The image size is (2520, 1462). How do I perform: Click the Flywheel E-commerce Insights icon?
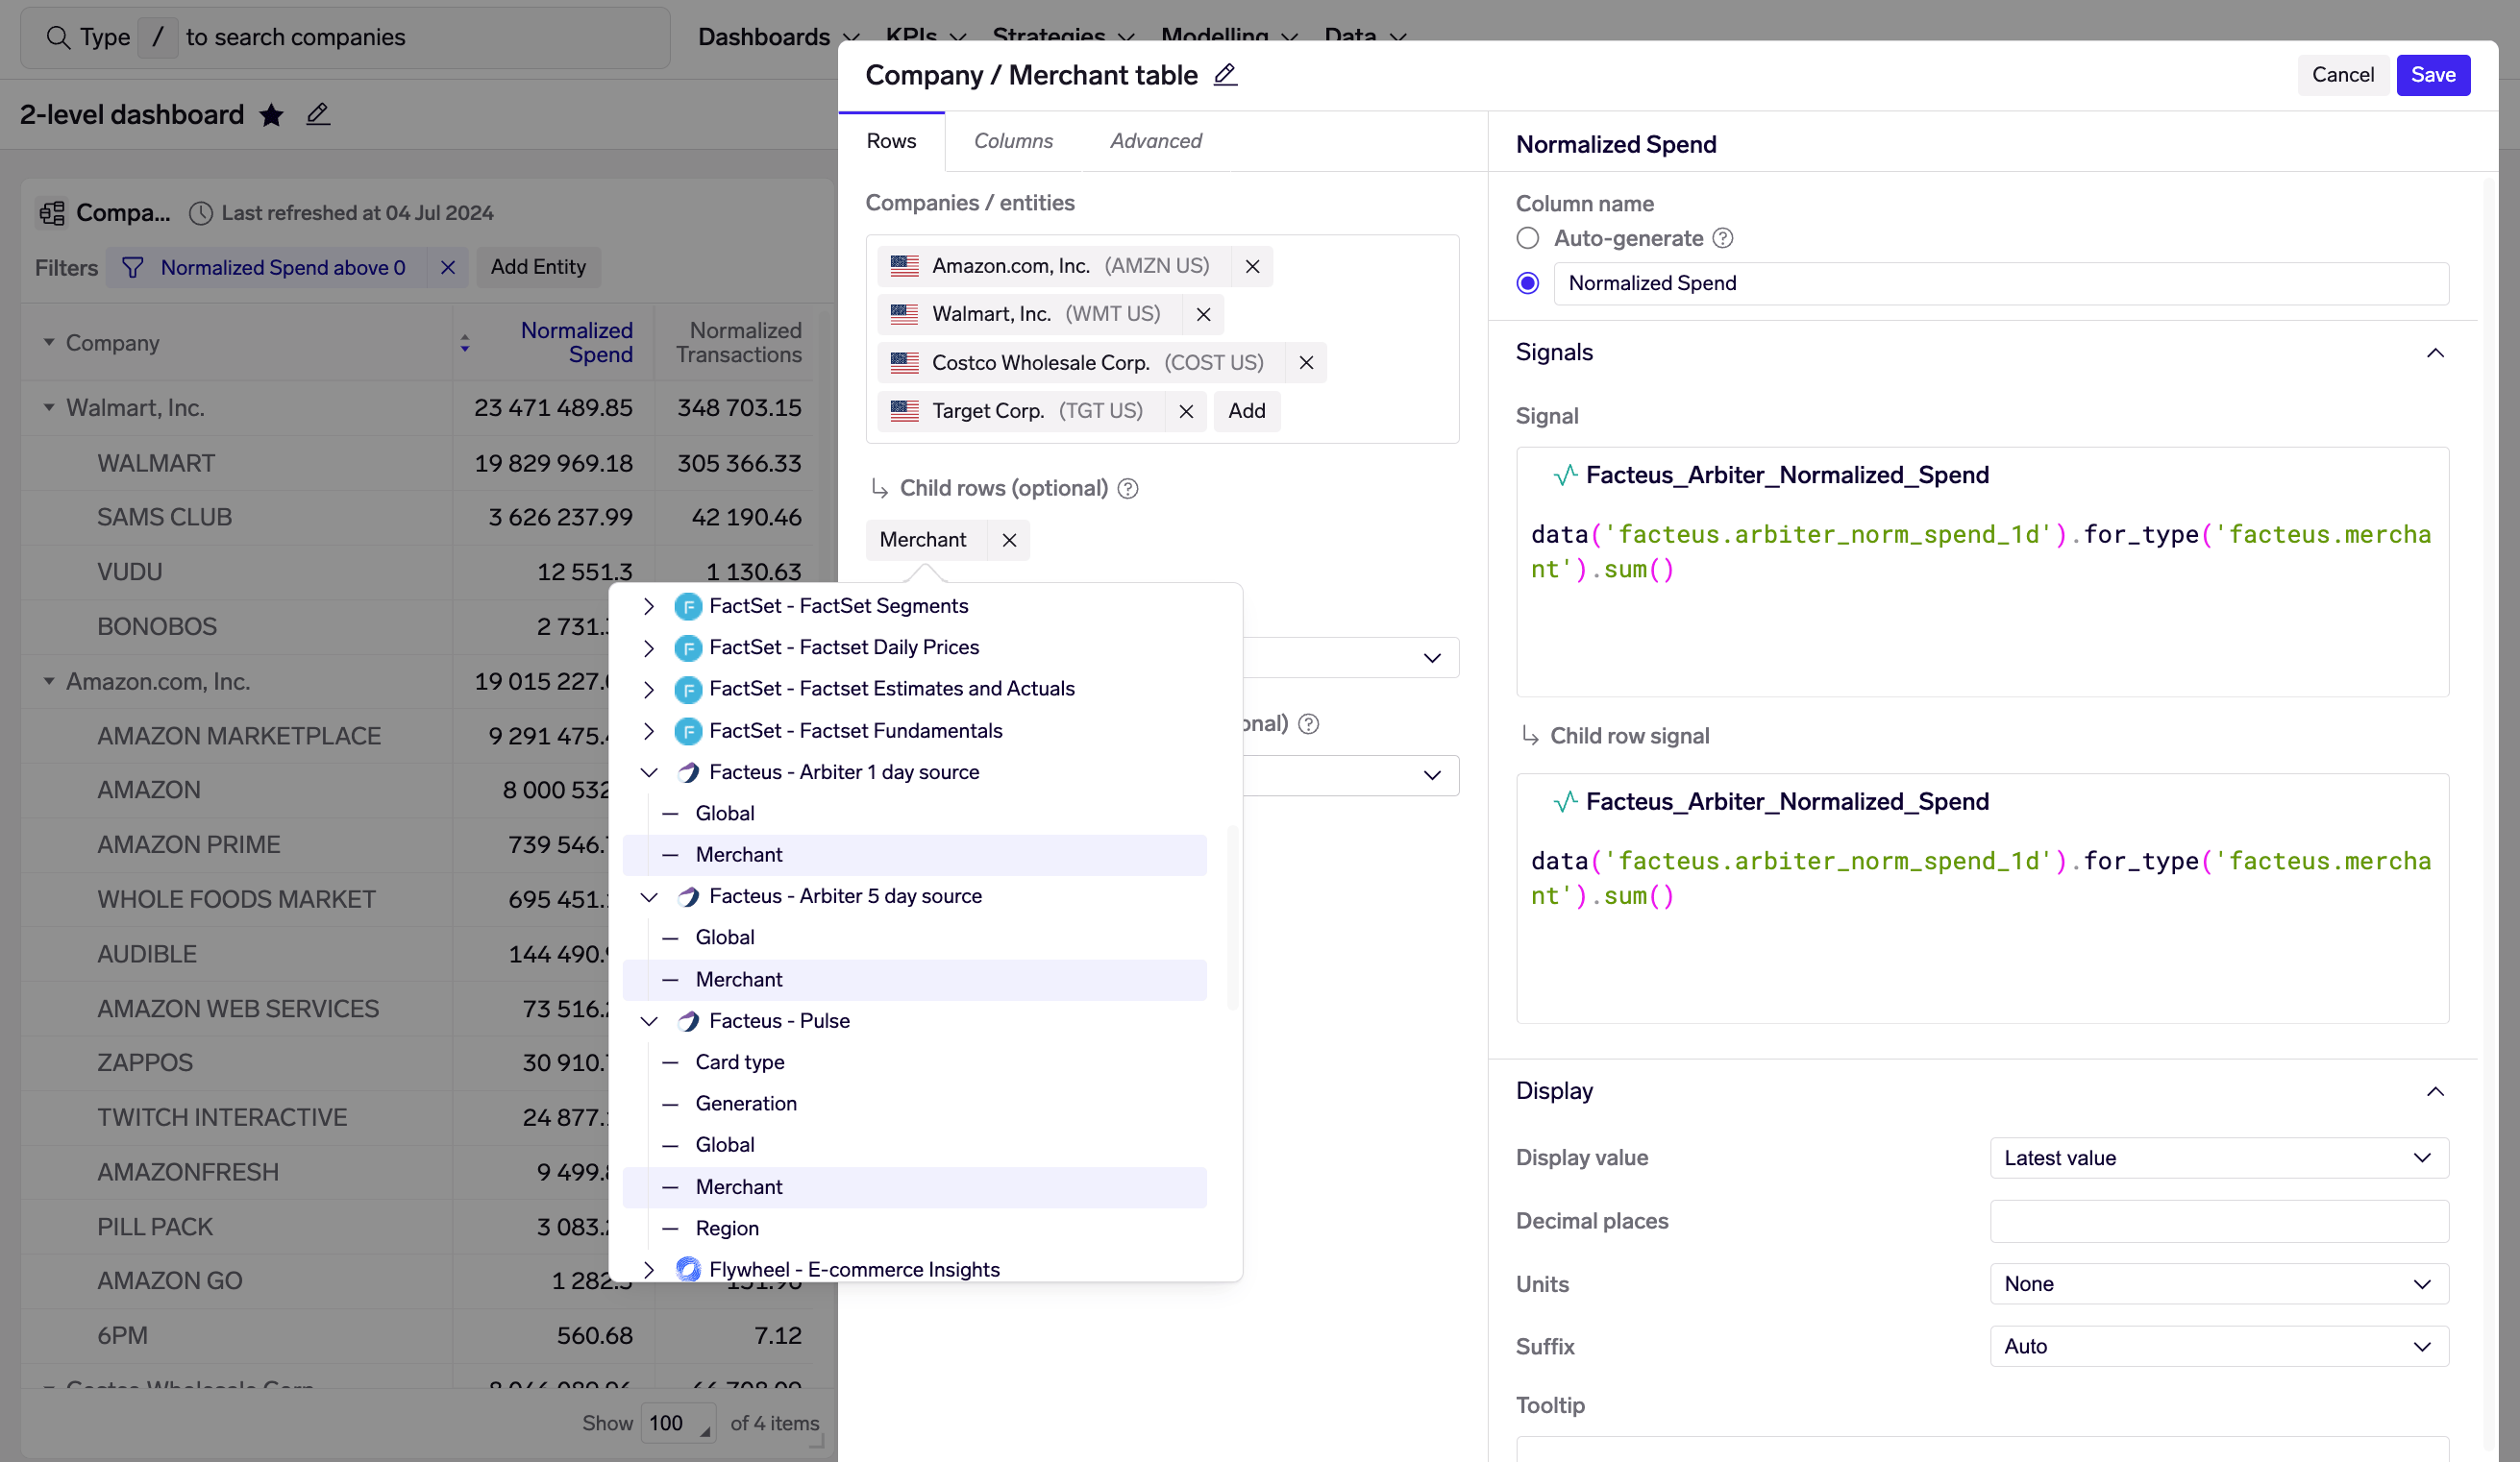[688, 1269]
